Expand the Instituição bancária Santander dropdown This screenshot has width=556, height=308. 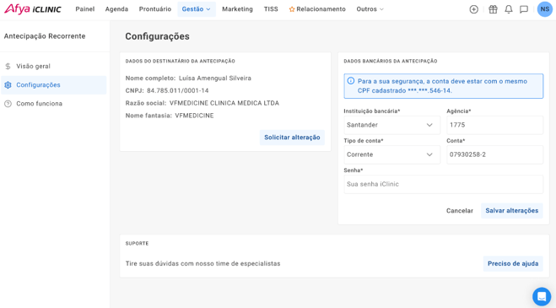point(391,125)
